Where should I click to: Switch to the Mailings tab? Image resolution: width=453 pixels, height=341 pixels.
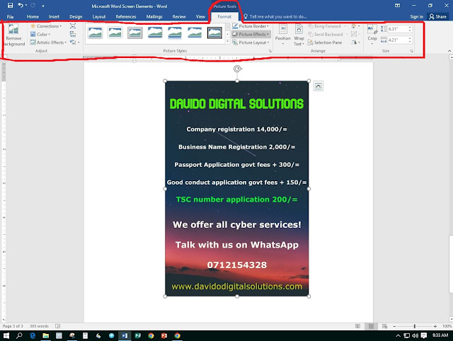coord(154,17)
